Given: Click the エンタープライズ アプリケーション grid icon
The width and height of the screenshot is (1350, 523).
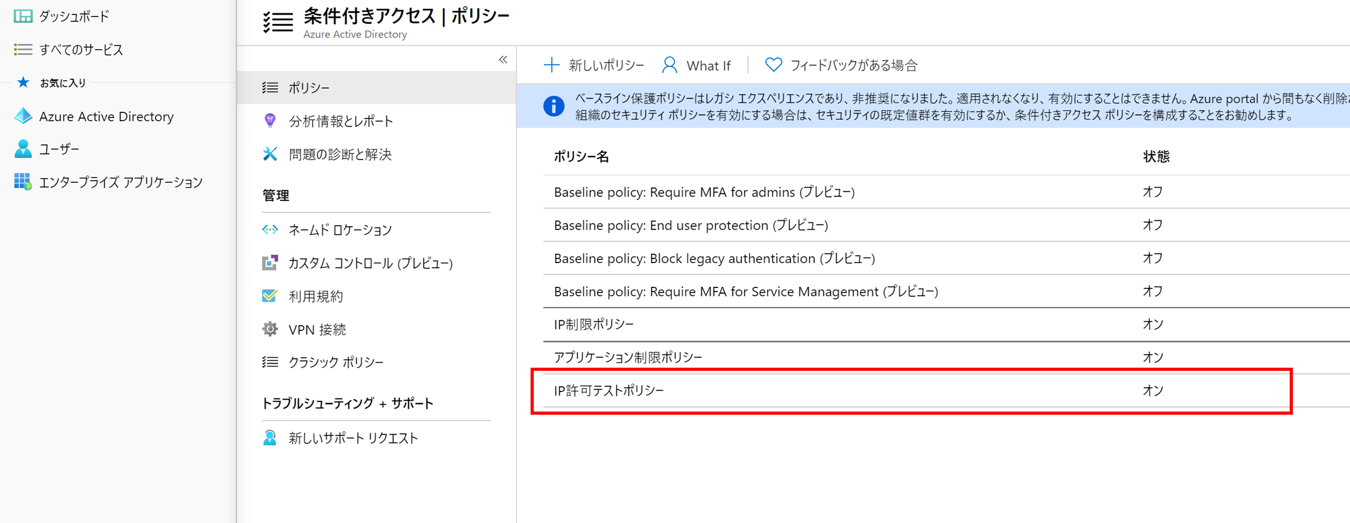Looking at the screenshot, I should (x=23, y=182).
